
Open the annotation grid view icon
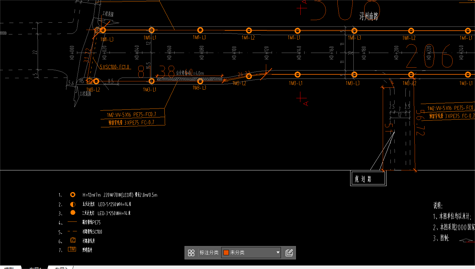[x=191, y=253]
